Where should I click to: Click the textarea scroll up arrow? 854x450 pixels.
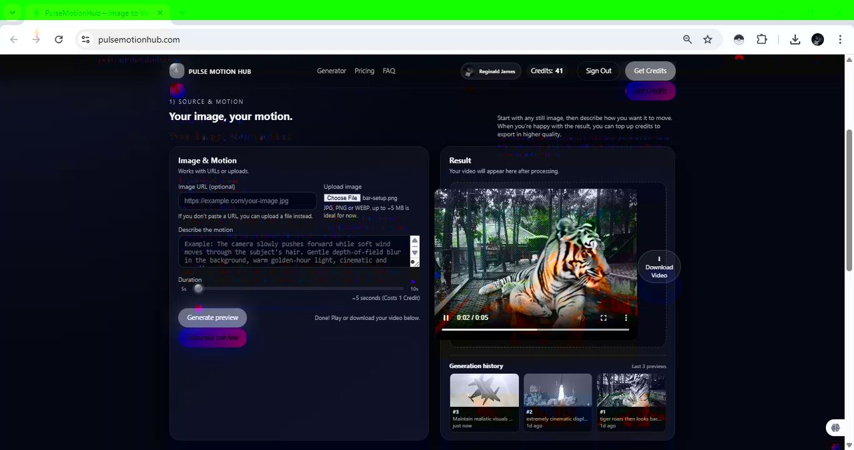(414, 241)
